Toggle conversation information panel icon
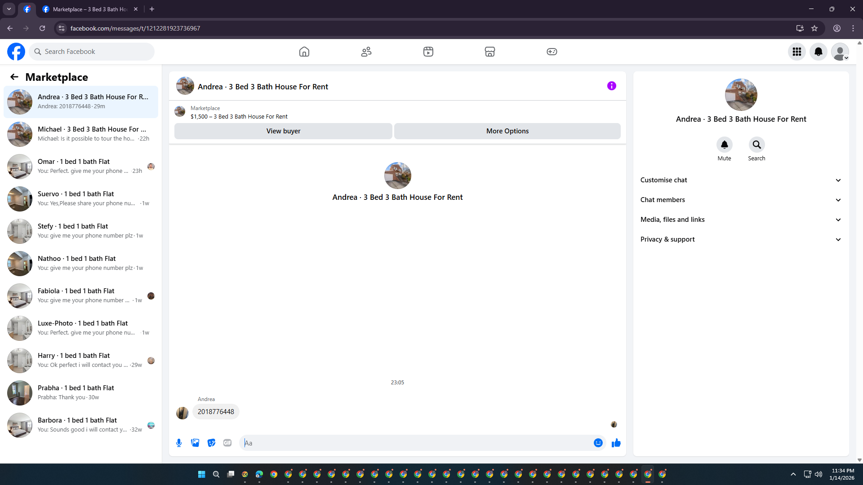The image size is (863, 485). tap(611, 86)
